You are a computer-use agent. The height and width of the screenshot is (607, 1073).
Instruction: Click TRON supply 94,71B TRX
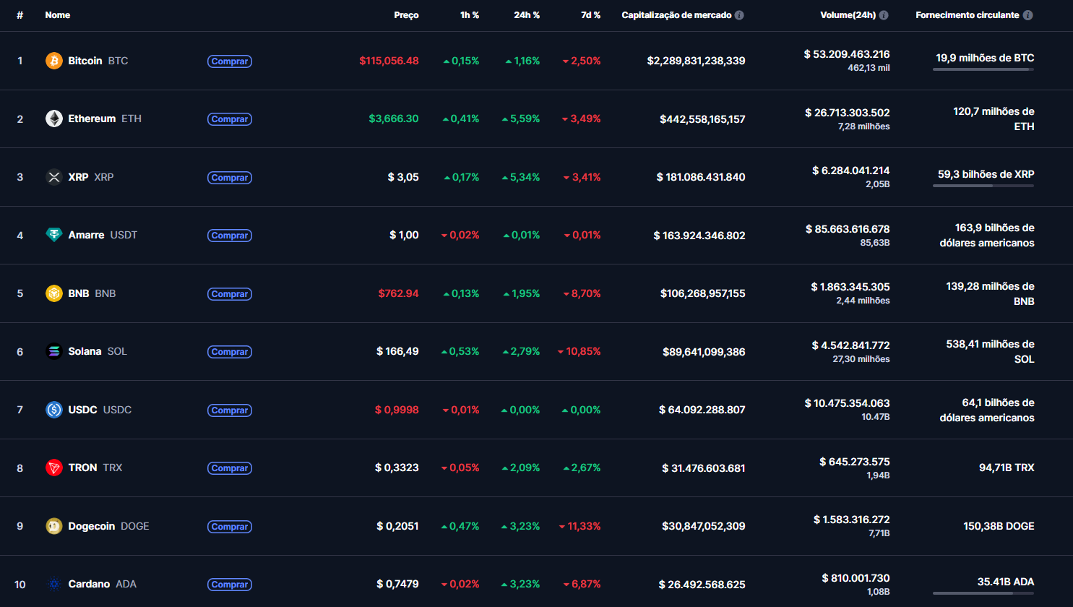1007,468
